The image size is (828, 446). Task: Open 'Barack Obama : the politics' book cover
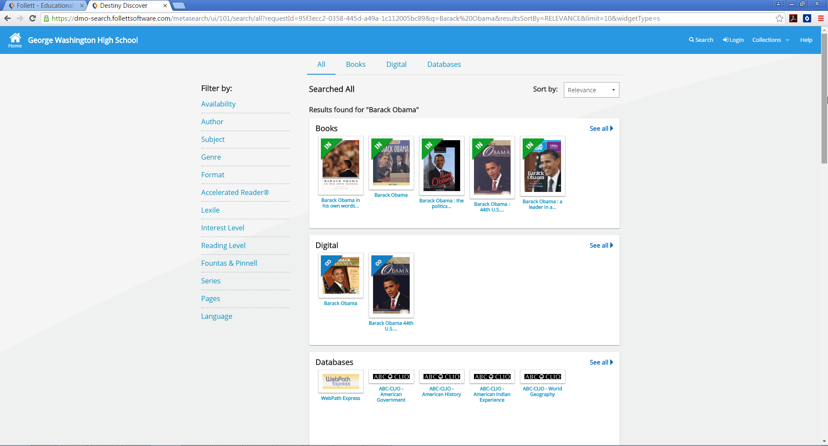click(442, 166)
